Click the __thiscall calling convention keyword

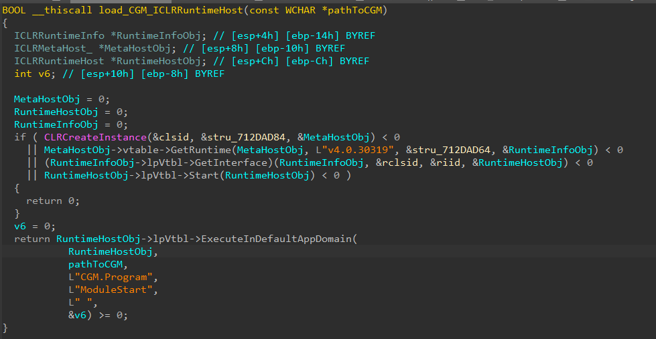click(63, 11)
